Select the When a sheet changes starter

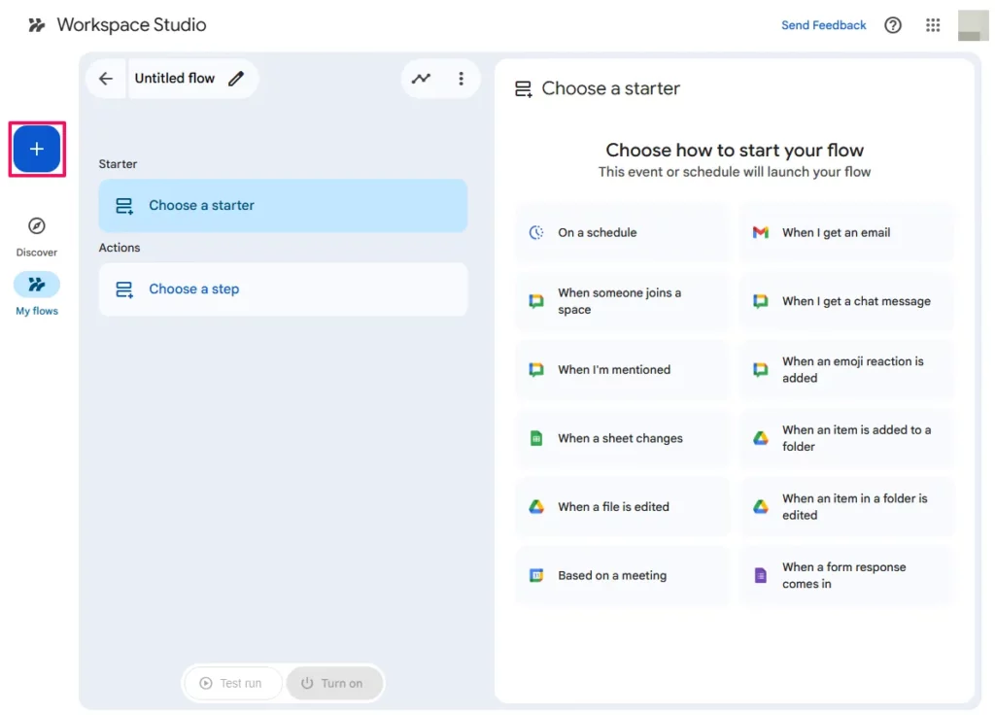tap(621, 438)
